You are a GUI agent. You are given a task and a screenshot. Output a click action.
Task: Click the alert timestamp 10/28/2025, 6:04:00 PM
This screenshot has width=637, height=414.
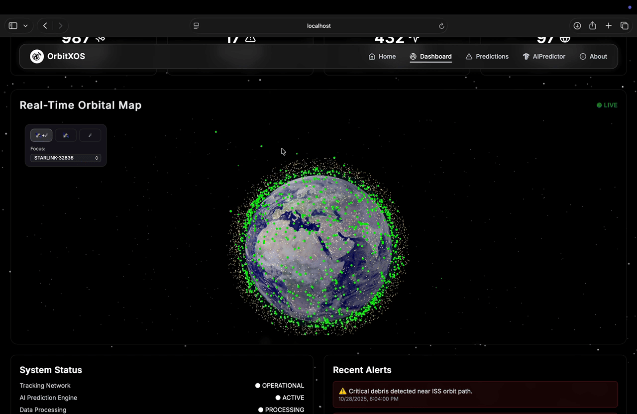pyautogui.click(x=368, y=399)
